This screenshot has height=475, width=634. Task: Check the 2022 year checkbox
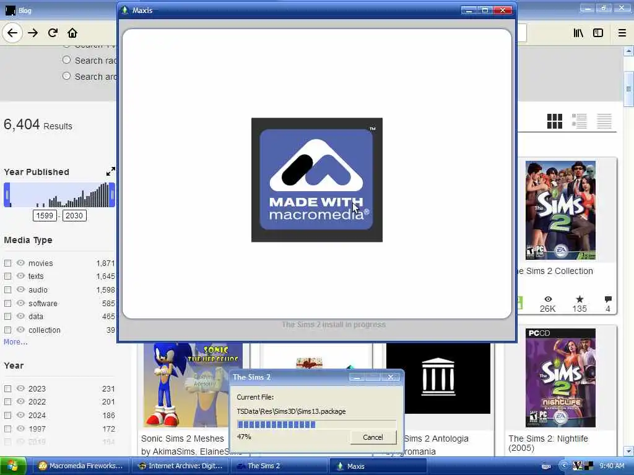pos(7,402)
